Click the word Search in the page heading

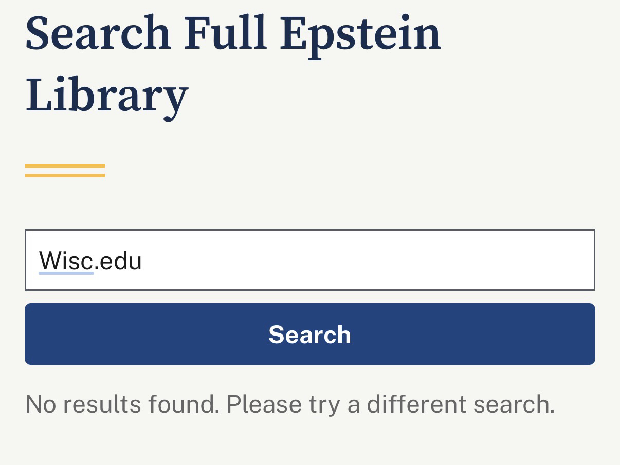[98, 34]
